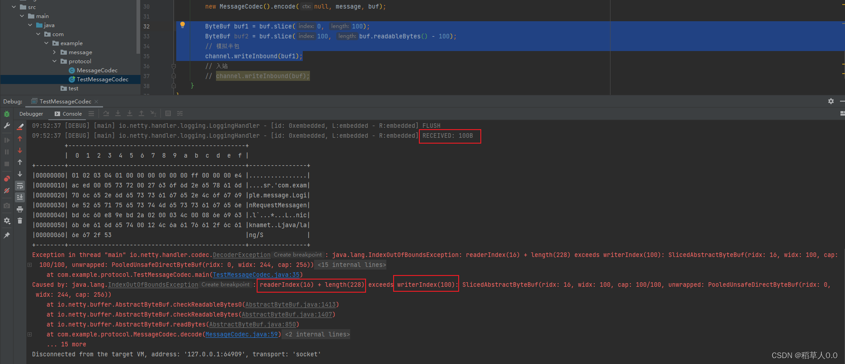Click the DecoderException link in the console
The image size is (845, 364).
tap(242, 255)
